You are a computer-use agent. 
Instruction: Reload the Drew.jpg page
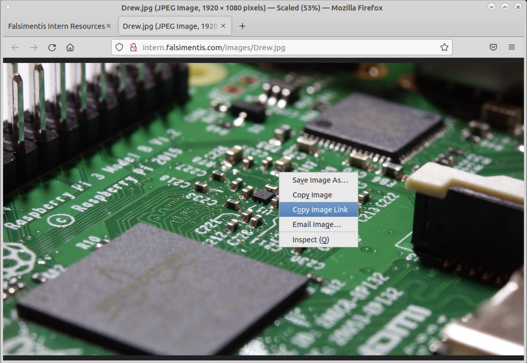click(52, 47)
